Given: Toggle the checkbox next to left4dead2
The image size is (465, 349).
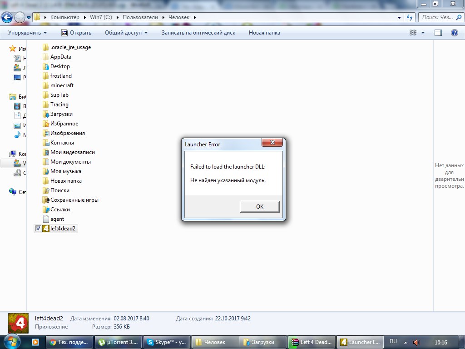Looking at the screenshot, I should point(38,229).
